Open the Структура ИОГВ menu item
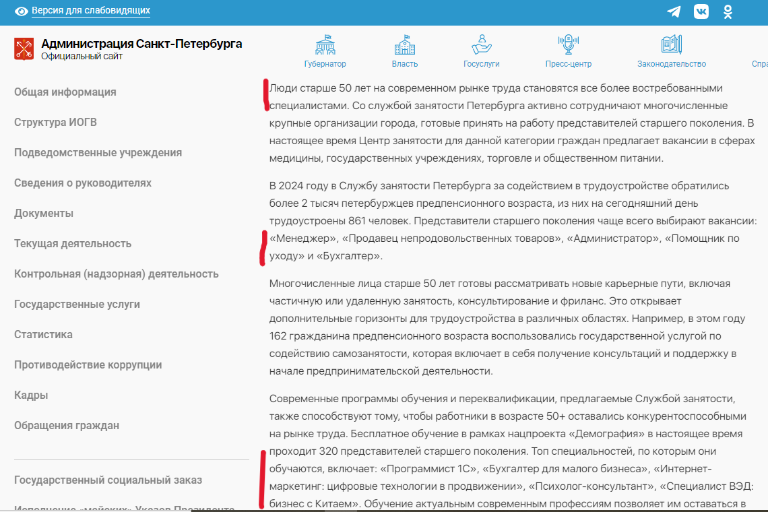The height and width of the screenshot is (512, 768). [55, 122]
